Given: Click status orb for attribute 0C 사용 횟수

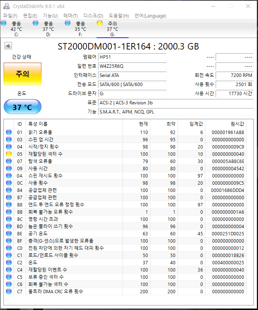Looking at the screenshot, I should (x=9, y=183).
